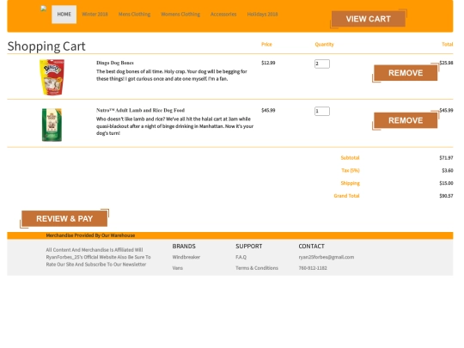The width and height of the screenshot is (464, 348).
Task: Click the $15.00 shipping amount
Action: [x=446, y=183]
